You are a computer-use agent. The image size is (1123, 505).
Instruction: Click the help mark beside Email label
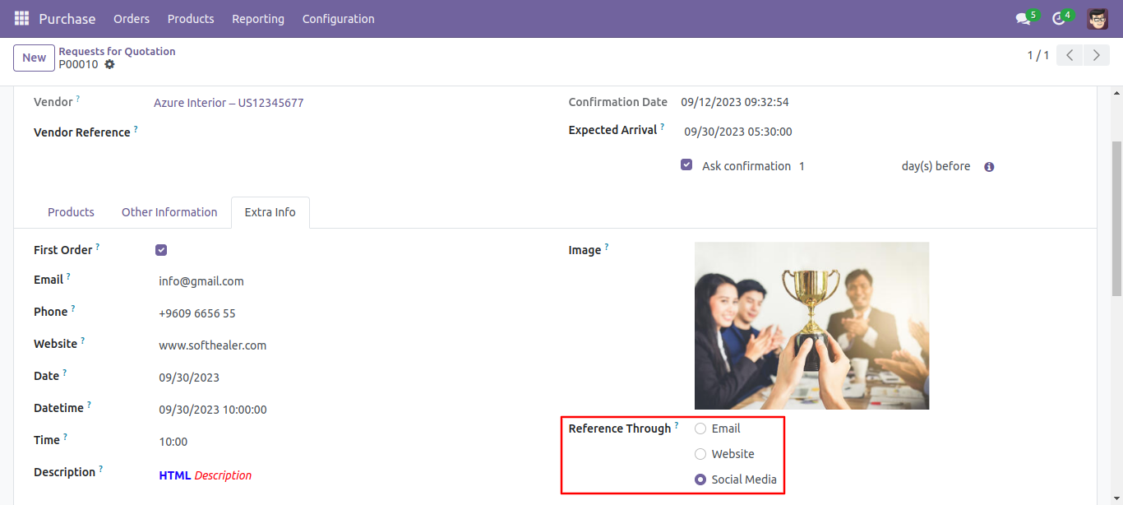pos(68,276)
